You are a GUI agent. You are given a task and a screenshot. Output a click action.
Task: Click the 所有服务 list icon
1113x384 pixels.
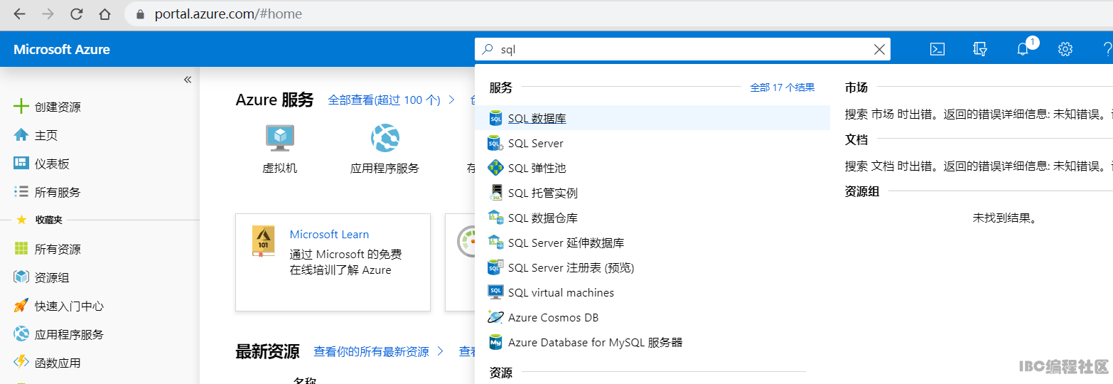(x=21, y=192)
